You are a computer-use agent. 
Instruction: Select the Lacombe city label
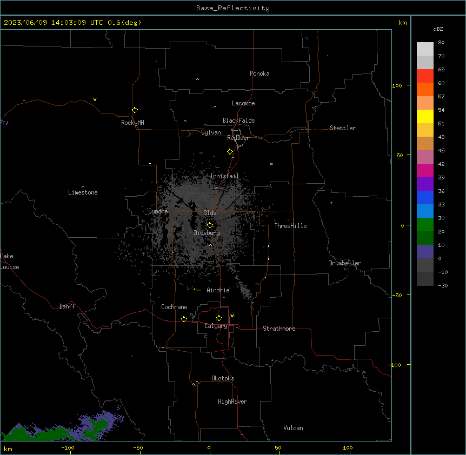(x=243, y=103)
